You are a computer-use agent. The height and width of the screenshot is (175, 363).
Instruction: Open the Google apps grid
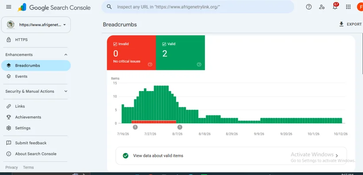[348, 7]
